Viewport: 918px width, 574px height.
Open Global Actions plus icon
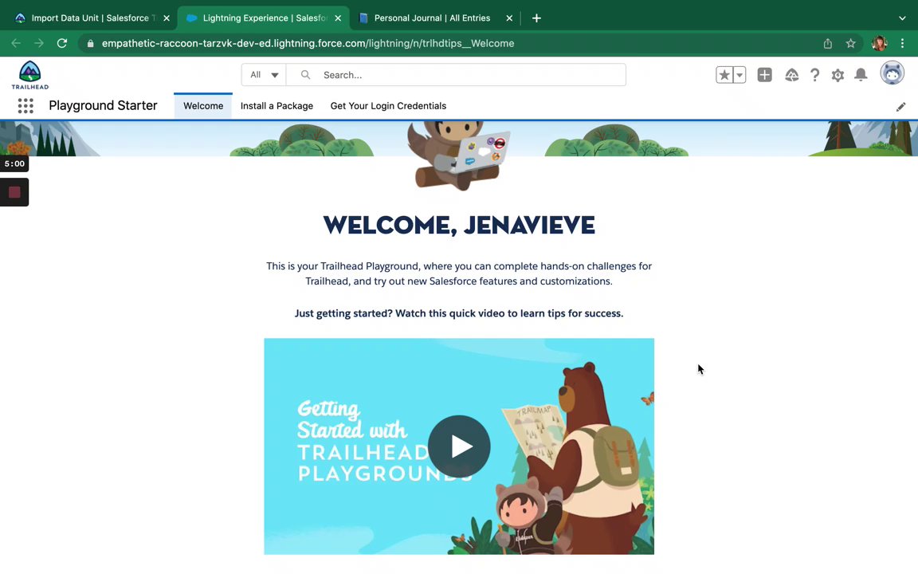point(765,75)
